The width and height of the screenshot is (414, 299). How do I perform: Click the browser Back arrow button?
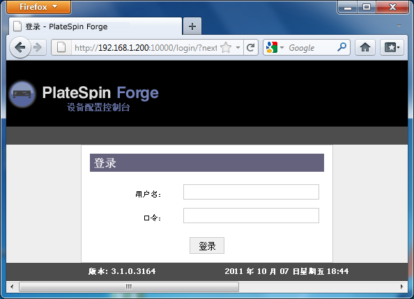pos(20,48)
